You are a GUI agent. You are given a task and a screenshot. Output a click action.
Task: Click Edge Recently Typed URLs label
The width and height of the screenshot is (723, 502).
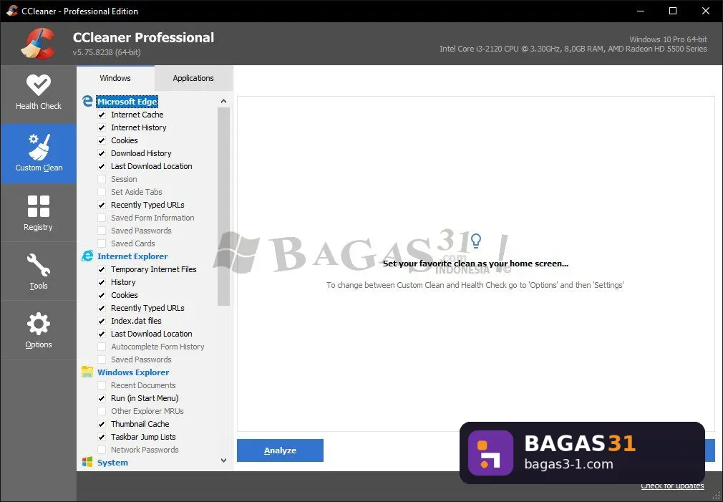[147, 205]
